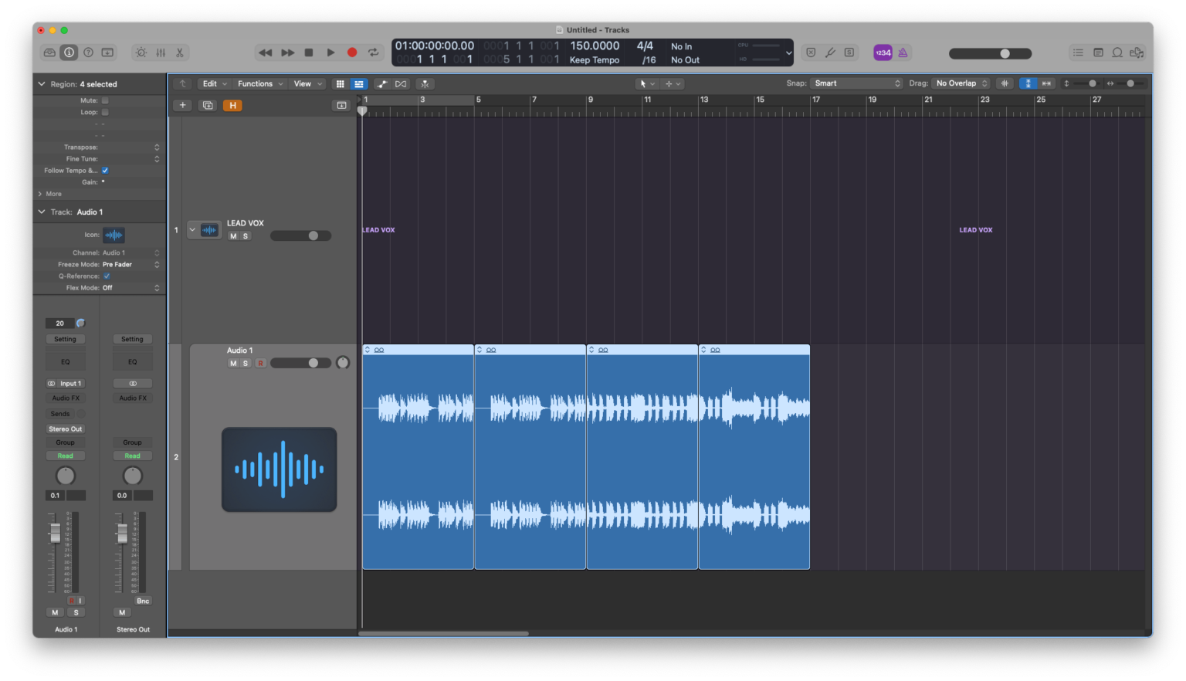Viewport: 1186px width, 681px height.
Task: Click the Fast Forward transport button
Action: pos(287,53)
